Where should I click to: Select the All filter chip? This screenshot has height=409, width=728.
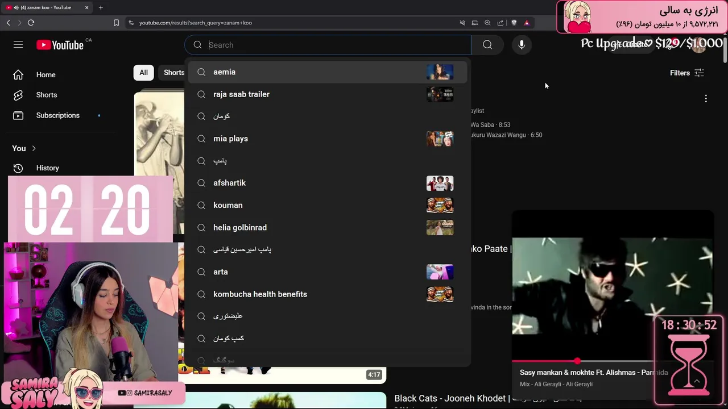143,72
